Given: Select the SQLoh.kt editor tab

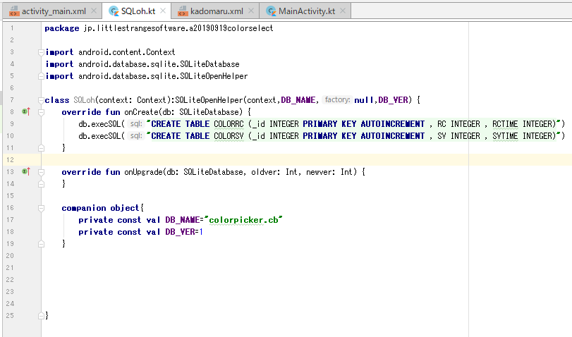Looking at the screenshot, I should tap(137, 11).
